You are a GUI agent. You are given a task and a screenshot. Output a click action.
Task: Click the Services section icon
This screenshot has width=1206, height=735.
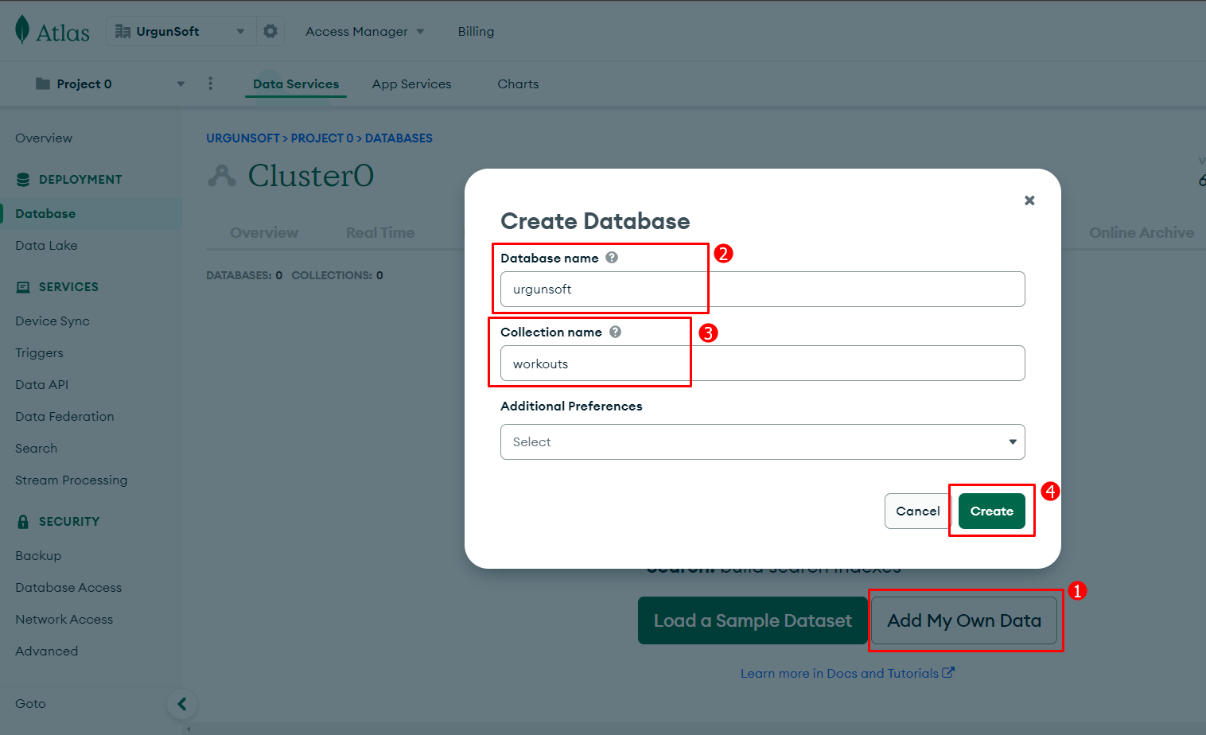point(23,287)
